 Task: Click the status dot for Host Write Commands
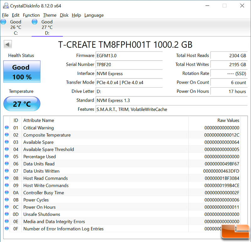(7, 185)
